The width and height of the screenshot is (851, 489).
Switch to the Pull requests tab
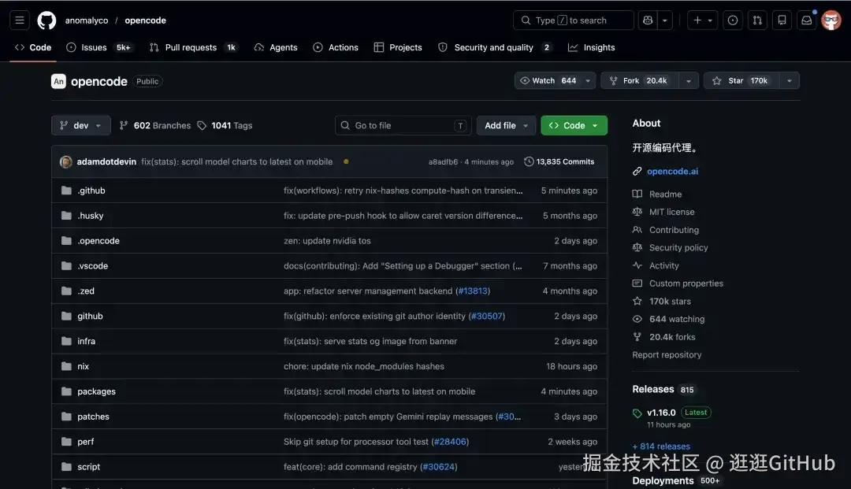[193, 47]
